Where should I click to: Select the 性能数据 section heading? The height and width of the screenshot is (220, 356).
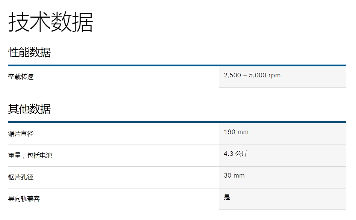[29, 53]
